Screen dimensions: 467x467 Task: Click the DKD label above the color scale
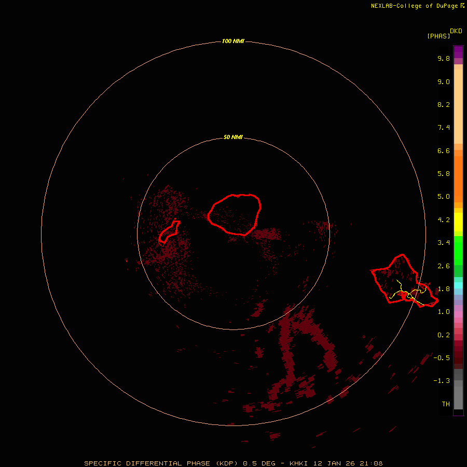tap(456, 31)
